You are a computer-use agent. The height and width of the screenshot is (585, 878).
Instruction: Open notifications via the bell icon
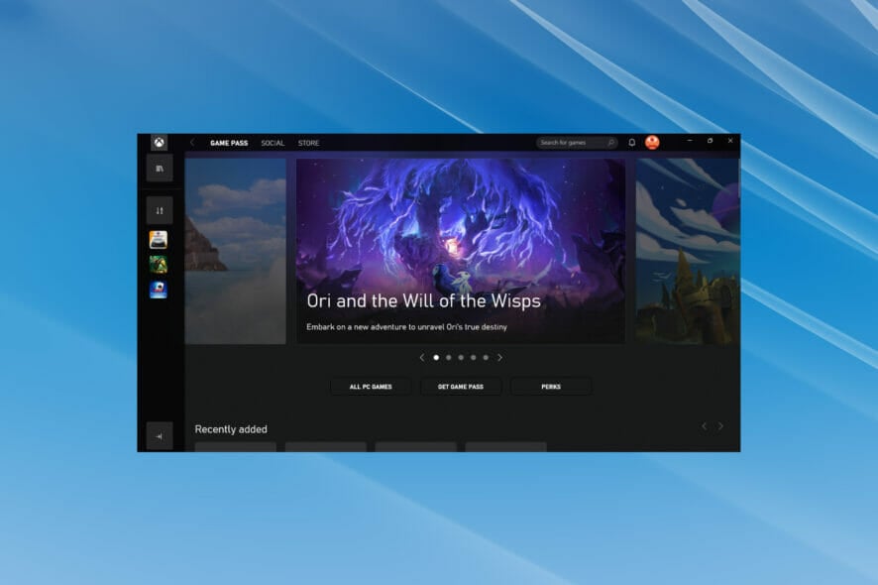point(631,143)
